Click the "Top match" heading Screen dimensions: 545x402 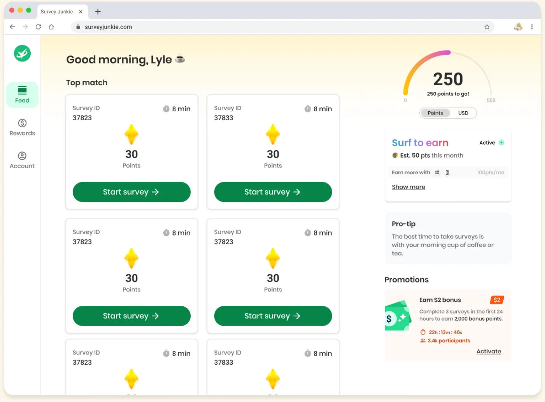[x=87, y=83]
